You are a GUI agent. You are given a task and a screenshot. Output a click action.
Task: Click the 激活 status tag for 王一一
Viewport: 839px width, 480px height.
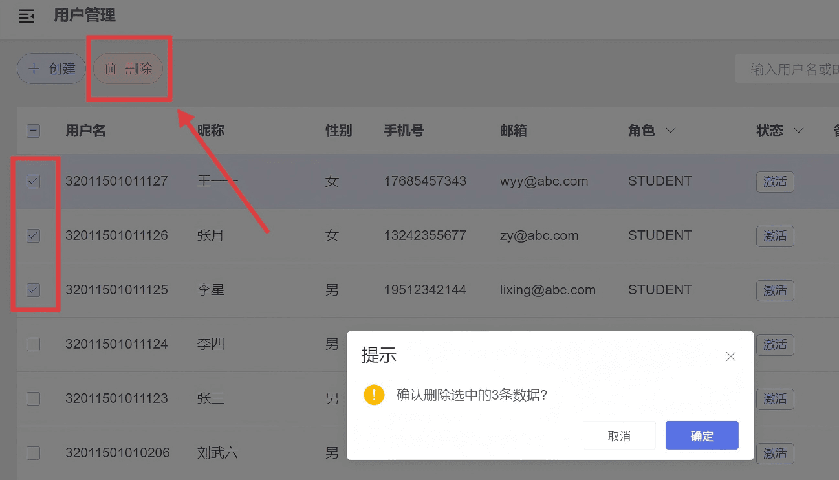775,182
